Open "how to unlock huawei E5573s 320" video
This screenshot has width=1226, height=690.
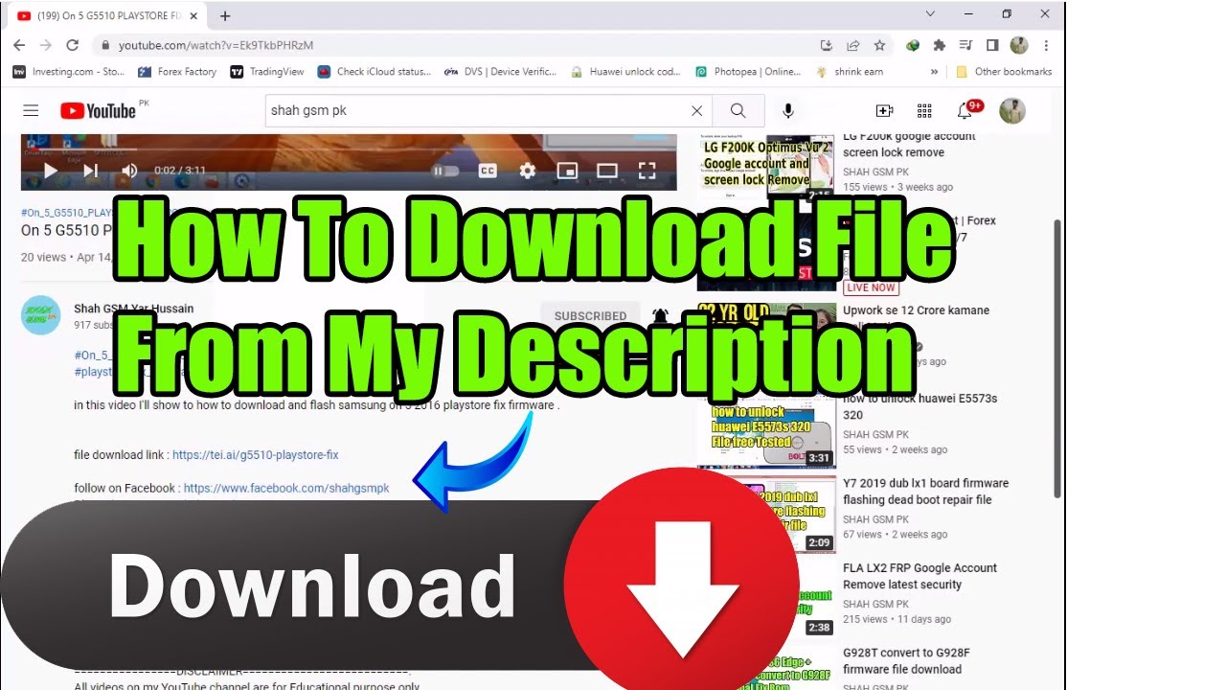coord(919,406)
